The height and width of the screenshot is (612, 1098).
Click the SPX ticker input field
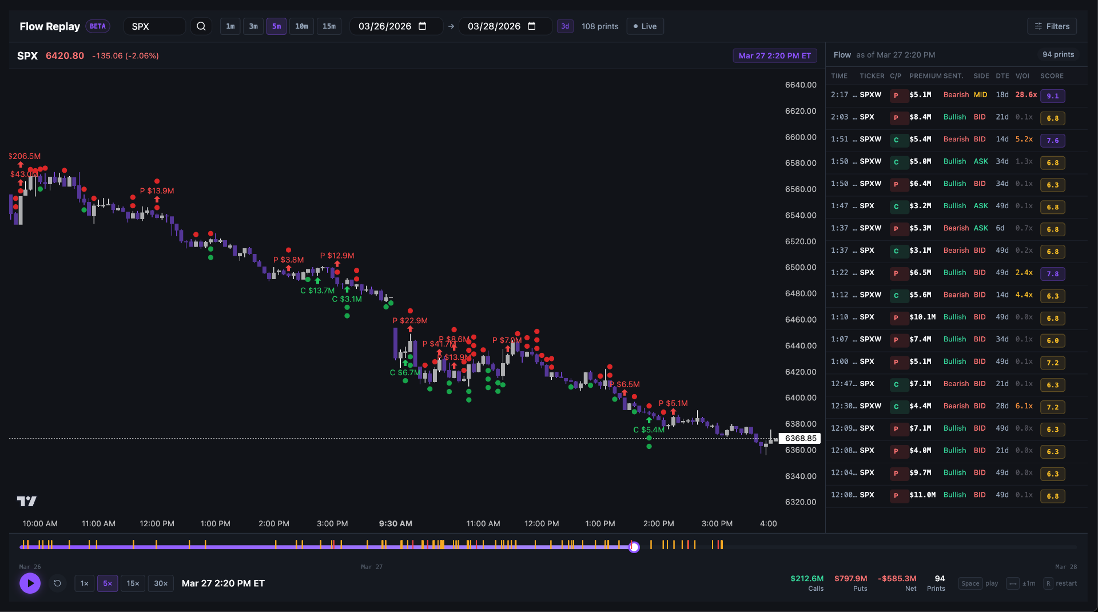coord(154,26)
